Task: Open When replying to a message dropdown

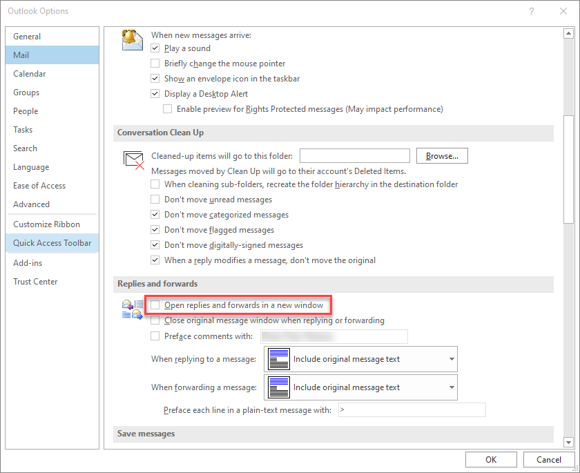Action: [360, 359]
